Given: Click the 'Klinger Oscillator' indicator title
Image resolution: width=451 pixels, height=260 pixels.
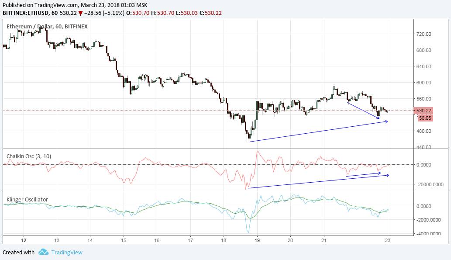Looking at the screenshot, I should tap(28, 200).
